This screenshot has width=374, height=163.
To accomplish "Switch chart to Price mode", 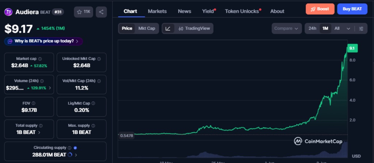I will coord(127,28).
